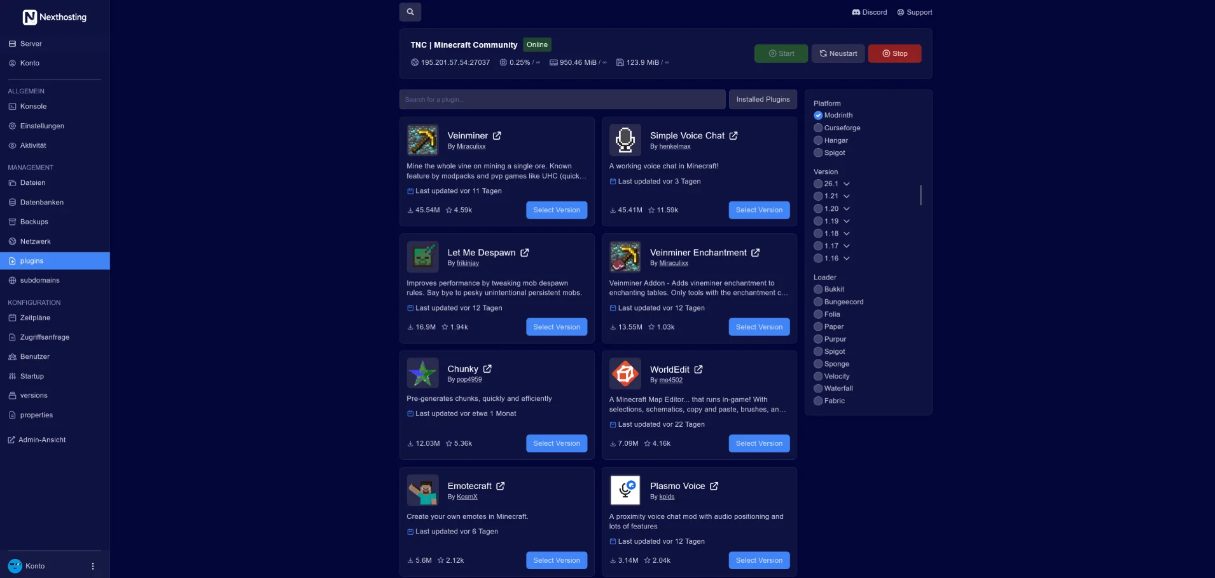Open Veinminer Enchantment external link icon
1215x578 pixels.
point(756,253)
